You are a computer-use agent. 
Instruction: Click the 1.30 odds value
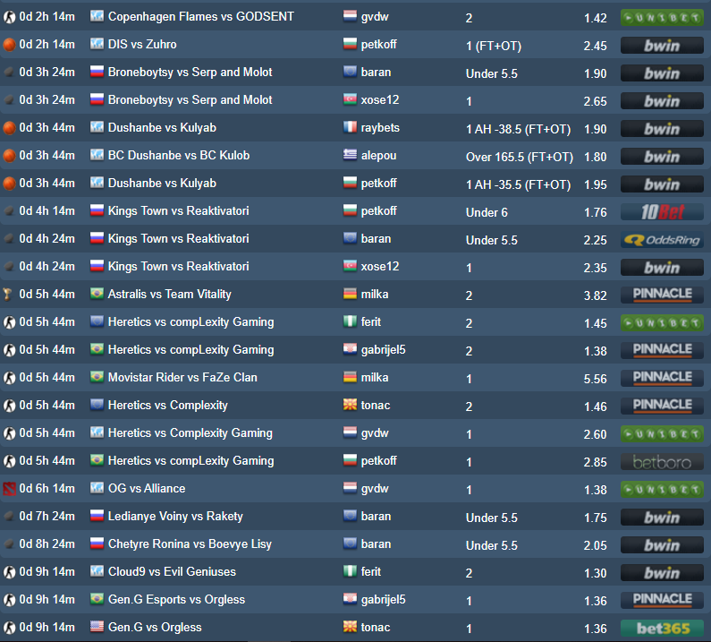coord(595,573)
